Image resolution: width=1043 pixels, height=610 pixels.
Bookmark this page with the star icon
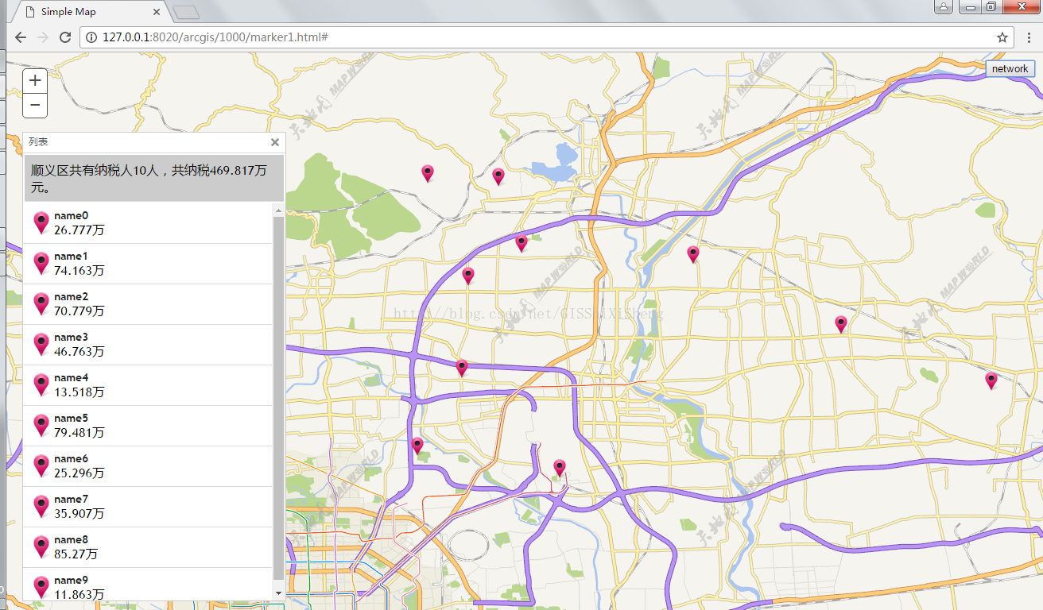pos(1002,37)
